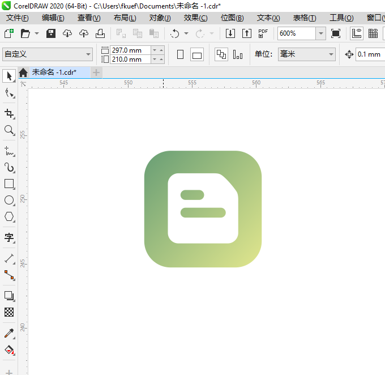The width and height of the screenshot is (385, 375).
Task: Select the Connector tool
Action: (9, 275)
